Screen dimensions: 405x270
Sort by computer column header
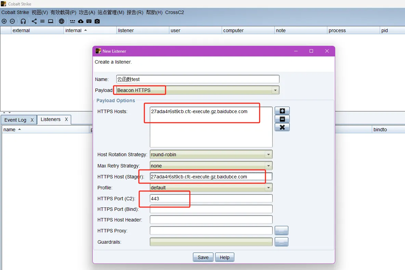(248, 30)
